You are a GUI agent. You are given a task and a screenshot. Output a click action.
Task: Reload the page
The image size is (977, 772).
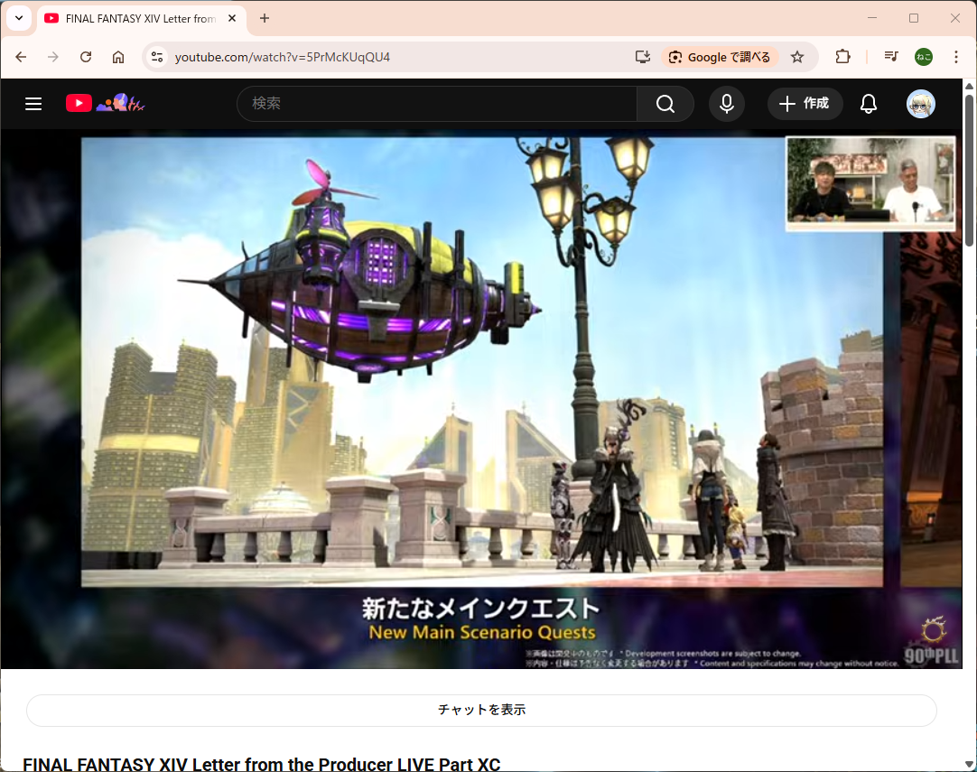pos(86,57)
